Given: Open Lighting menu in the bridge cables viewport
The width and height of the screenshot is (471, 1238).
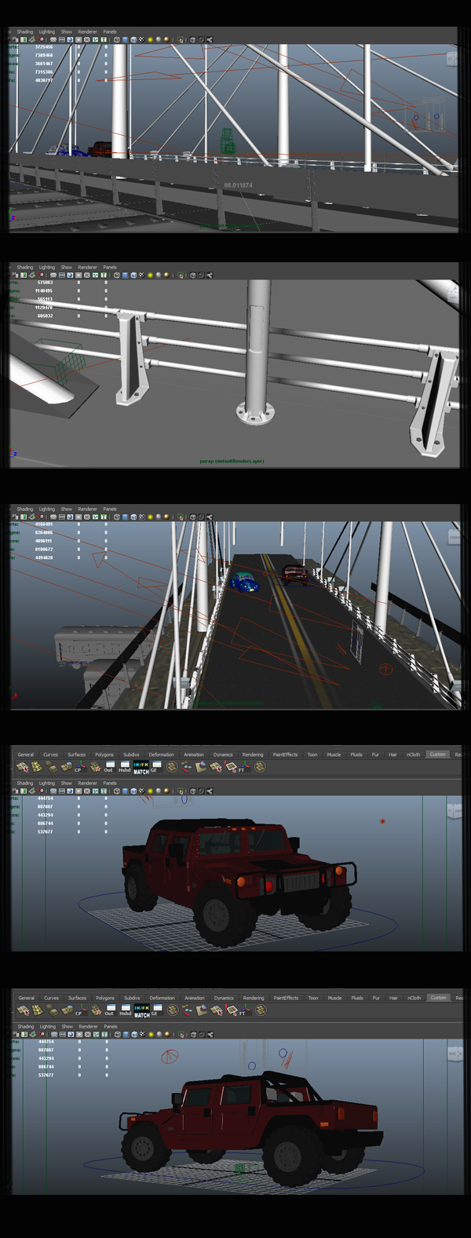Looking at the screenshot, I should (47, 32).
